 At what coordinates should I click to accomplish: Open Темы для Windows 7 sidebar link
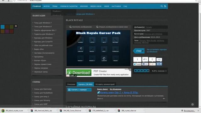click(x=43, y=23)
